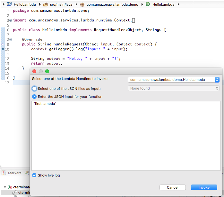Open the None found JSON file dropdown

click(x=174, y=88)
